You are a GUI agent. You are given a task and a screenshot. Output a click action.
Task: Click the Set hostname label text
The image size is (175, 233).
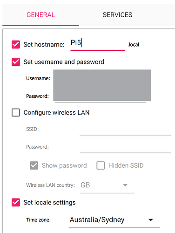(44, 45)
